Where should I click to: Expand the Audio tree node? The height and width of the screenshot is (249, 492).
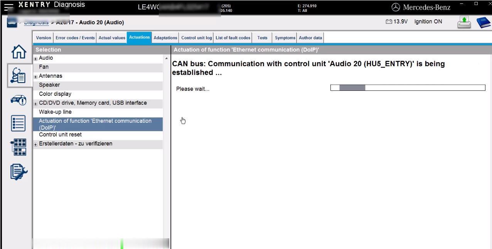(36, 58)
